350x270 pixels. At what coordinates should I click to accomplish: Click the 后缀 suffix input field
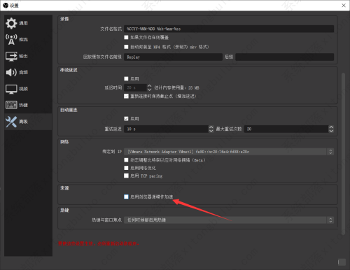pyautogui.click(x=285, y=57)
